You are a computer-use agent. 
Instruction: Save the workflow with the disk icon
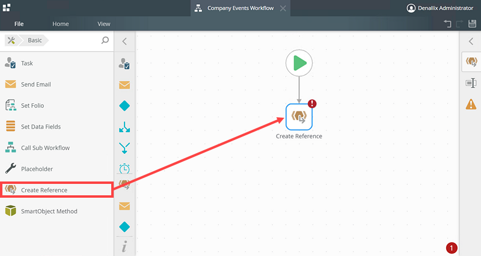tap(472, 23)
